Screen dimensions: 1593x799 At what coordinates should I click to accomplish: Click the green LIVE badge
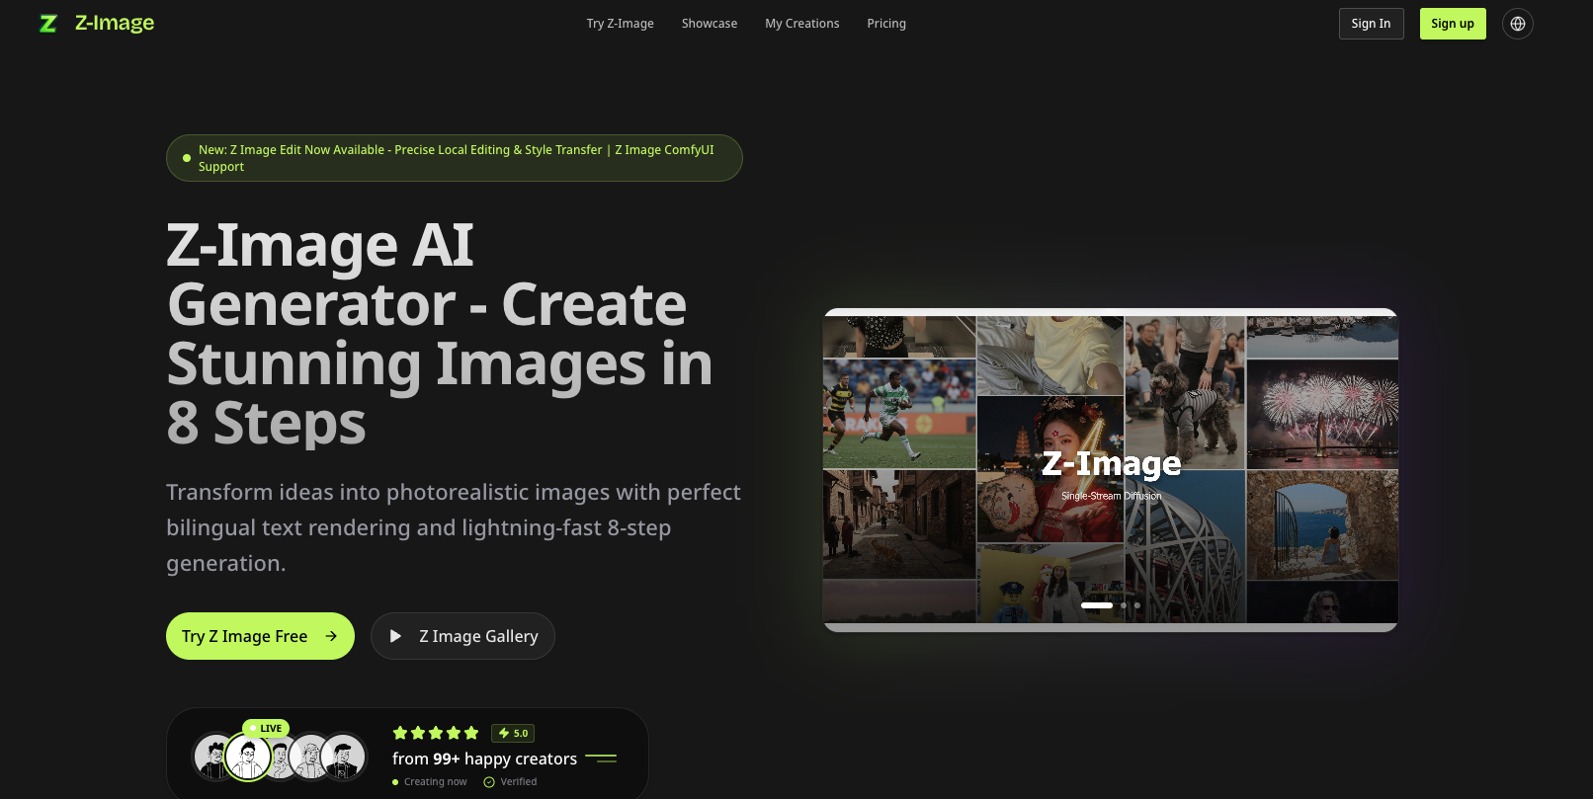266,728
